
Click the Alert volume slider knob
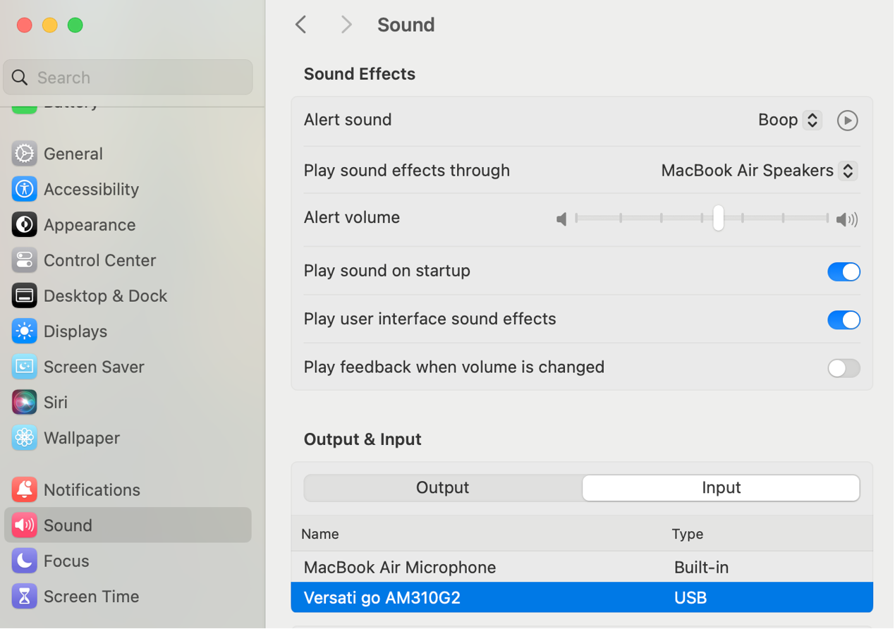pyautogui.click(x=718, y=218)
